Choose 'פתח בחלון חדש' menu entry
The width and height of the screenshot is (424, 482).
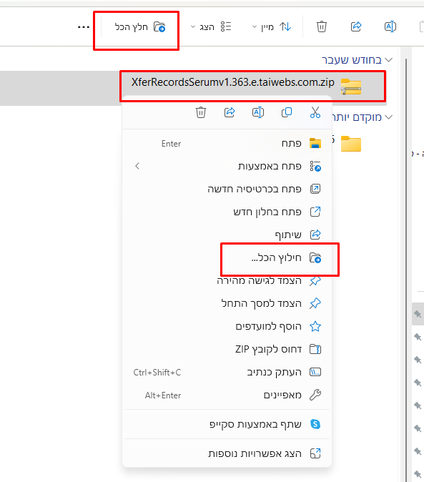pos(227,212)
